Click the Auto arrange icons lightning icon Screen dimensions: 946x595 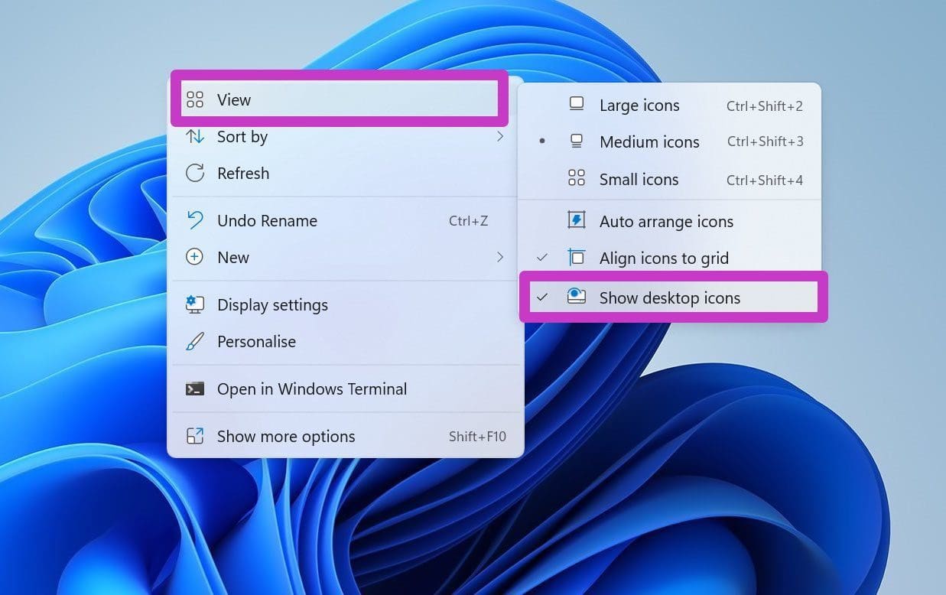pos(577,220)
